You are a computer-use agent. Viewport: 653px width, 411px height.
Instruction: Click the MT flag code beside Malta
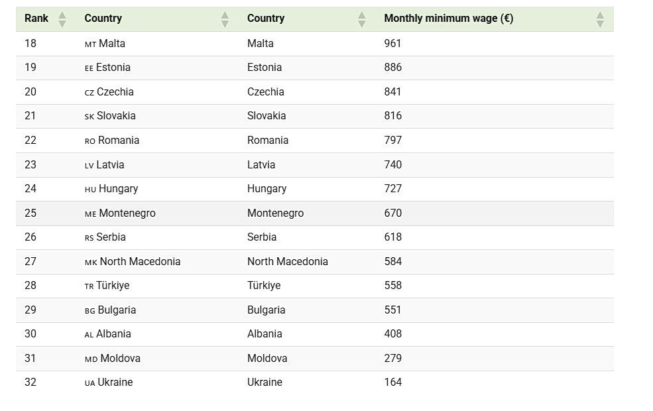90,44
